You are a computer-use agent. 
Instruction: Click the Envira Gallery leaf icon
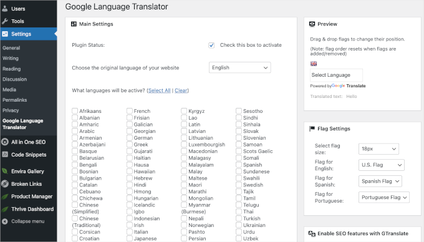point(4,171)
